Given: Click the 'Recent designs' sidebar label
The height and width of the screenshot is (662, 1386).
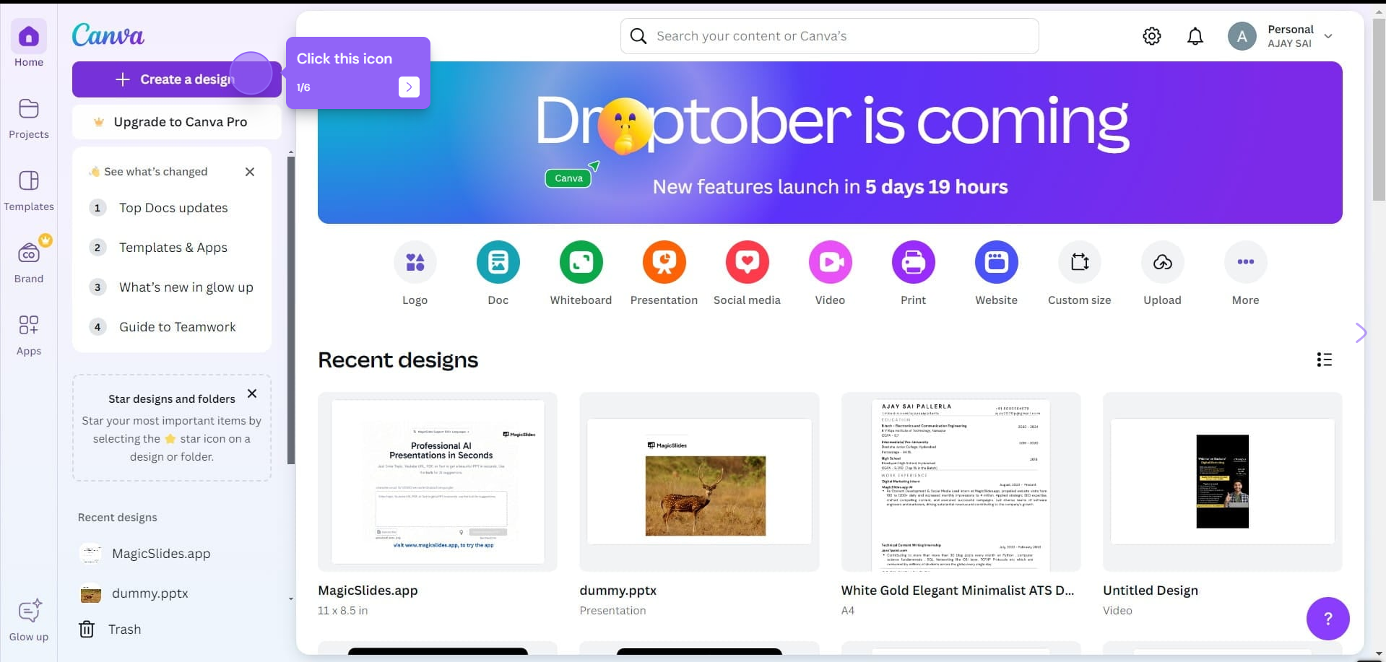Looking at the screenshot, I should coord(118,518).
